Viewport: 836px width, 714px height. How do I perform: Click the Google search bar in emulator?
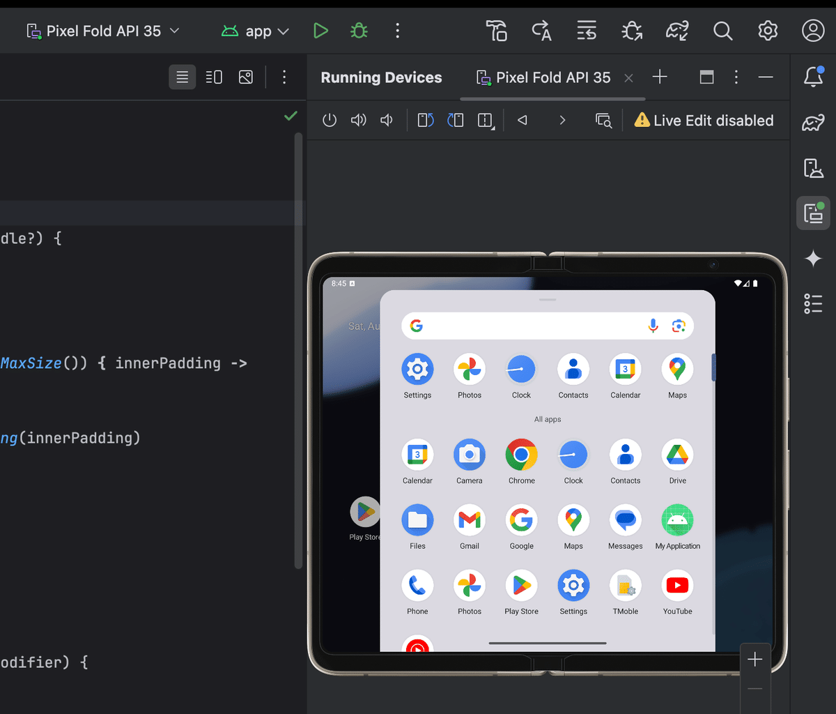point(548,326)
